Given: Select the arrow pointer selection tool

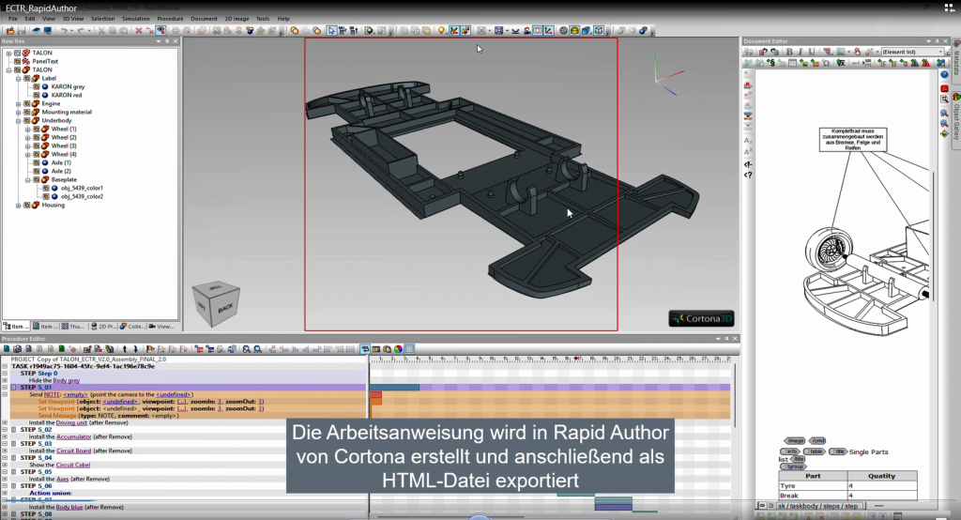Looking at the screenshot, I should pos(332,30).
